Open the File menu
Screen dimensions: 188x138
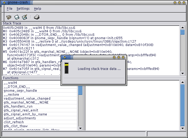(x=10, y=9)
